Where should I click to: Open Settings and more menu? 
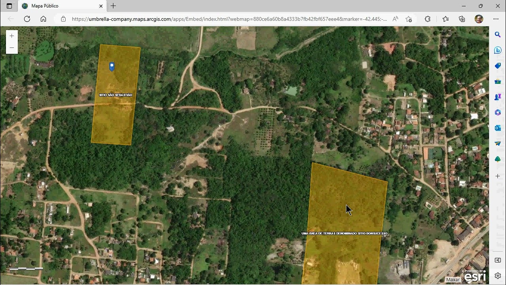(496, 19)
